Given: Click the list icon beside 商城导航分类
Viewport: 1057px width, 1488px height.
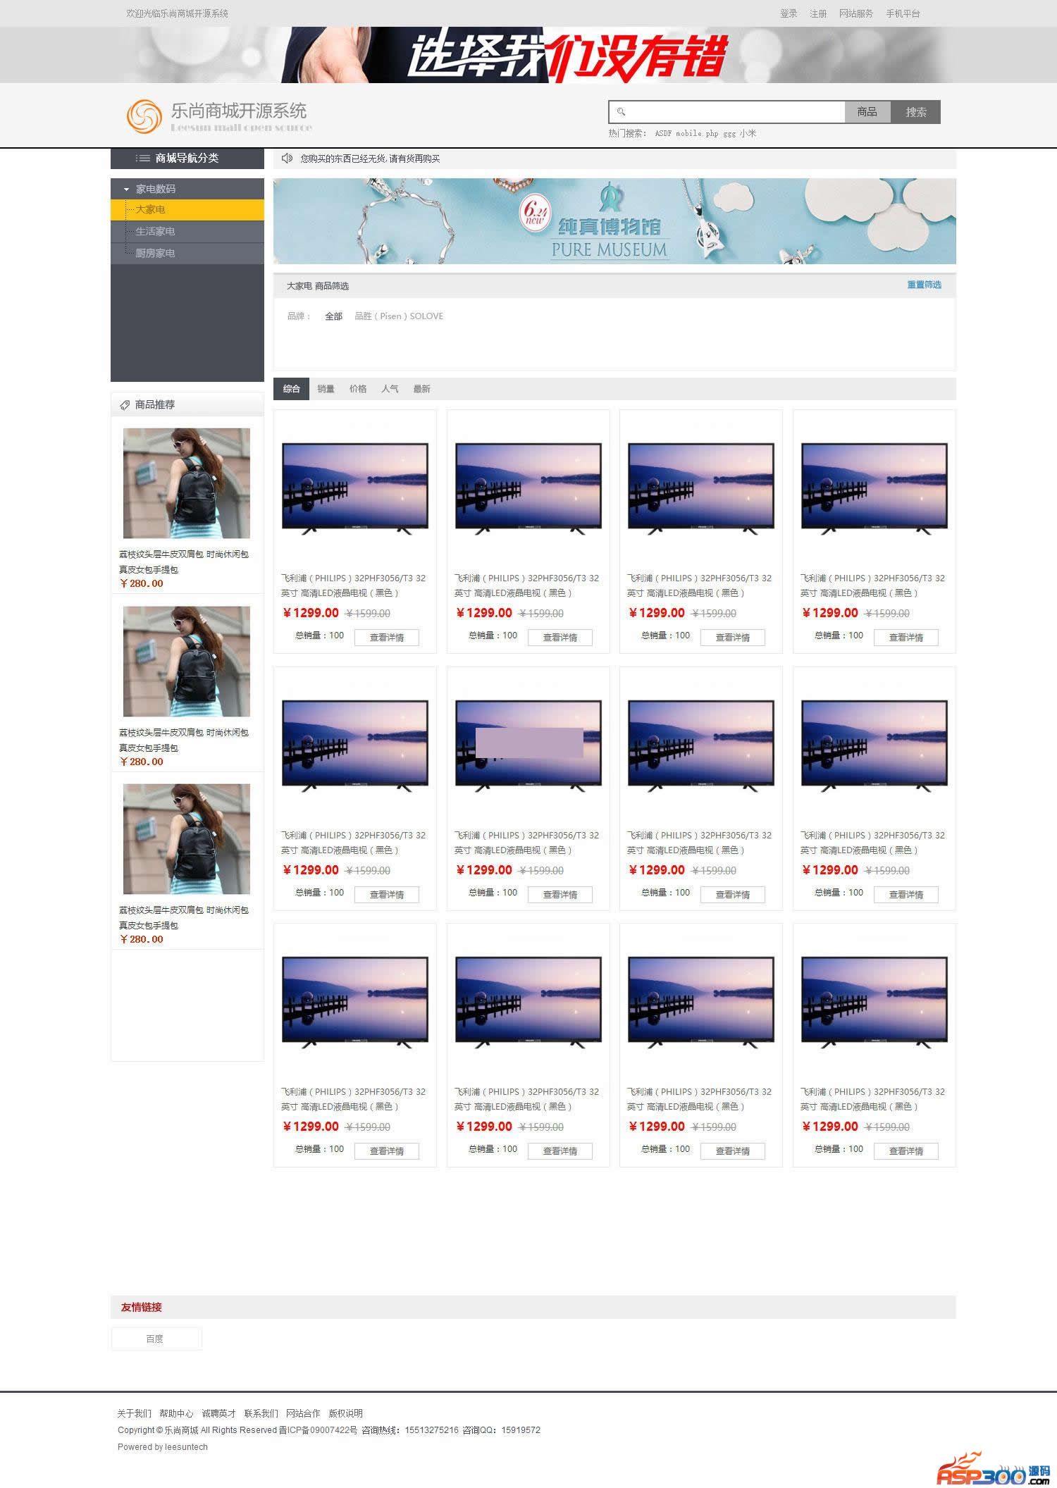Looking at the screenshot, I should (143, 159).
